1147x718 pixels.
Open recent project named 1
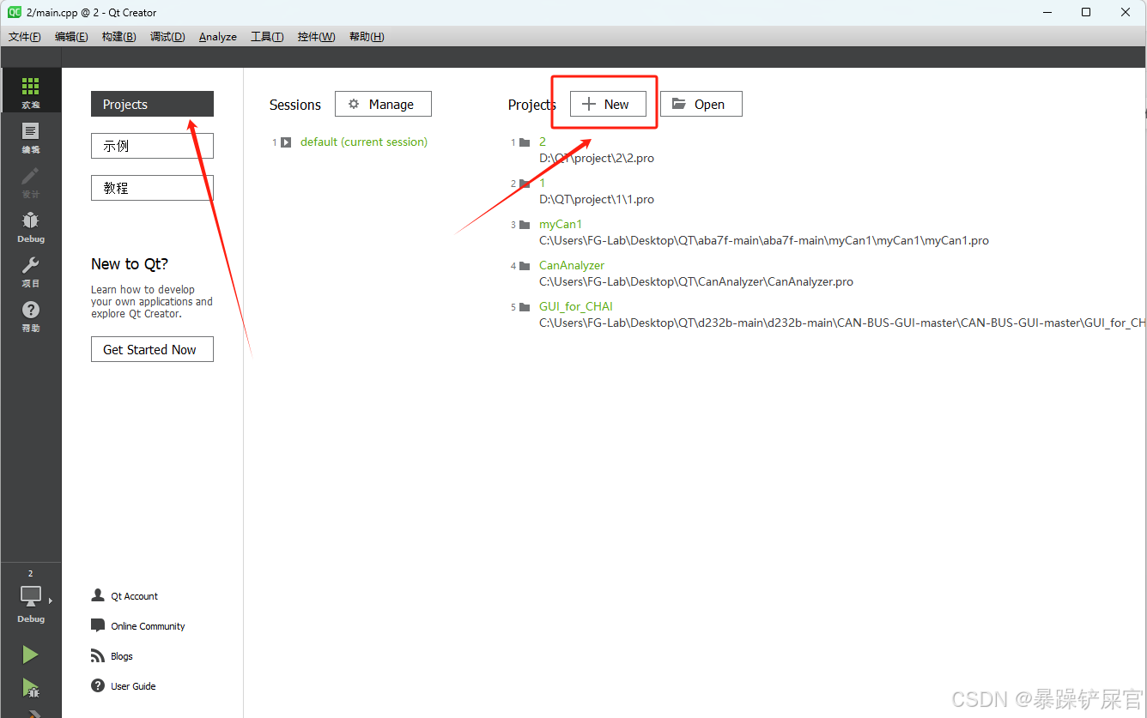pos(543,183)
